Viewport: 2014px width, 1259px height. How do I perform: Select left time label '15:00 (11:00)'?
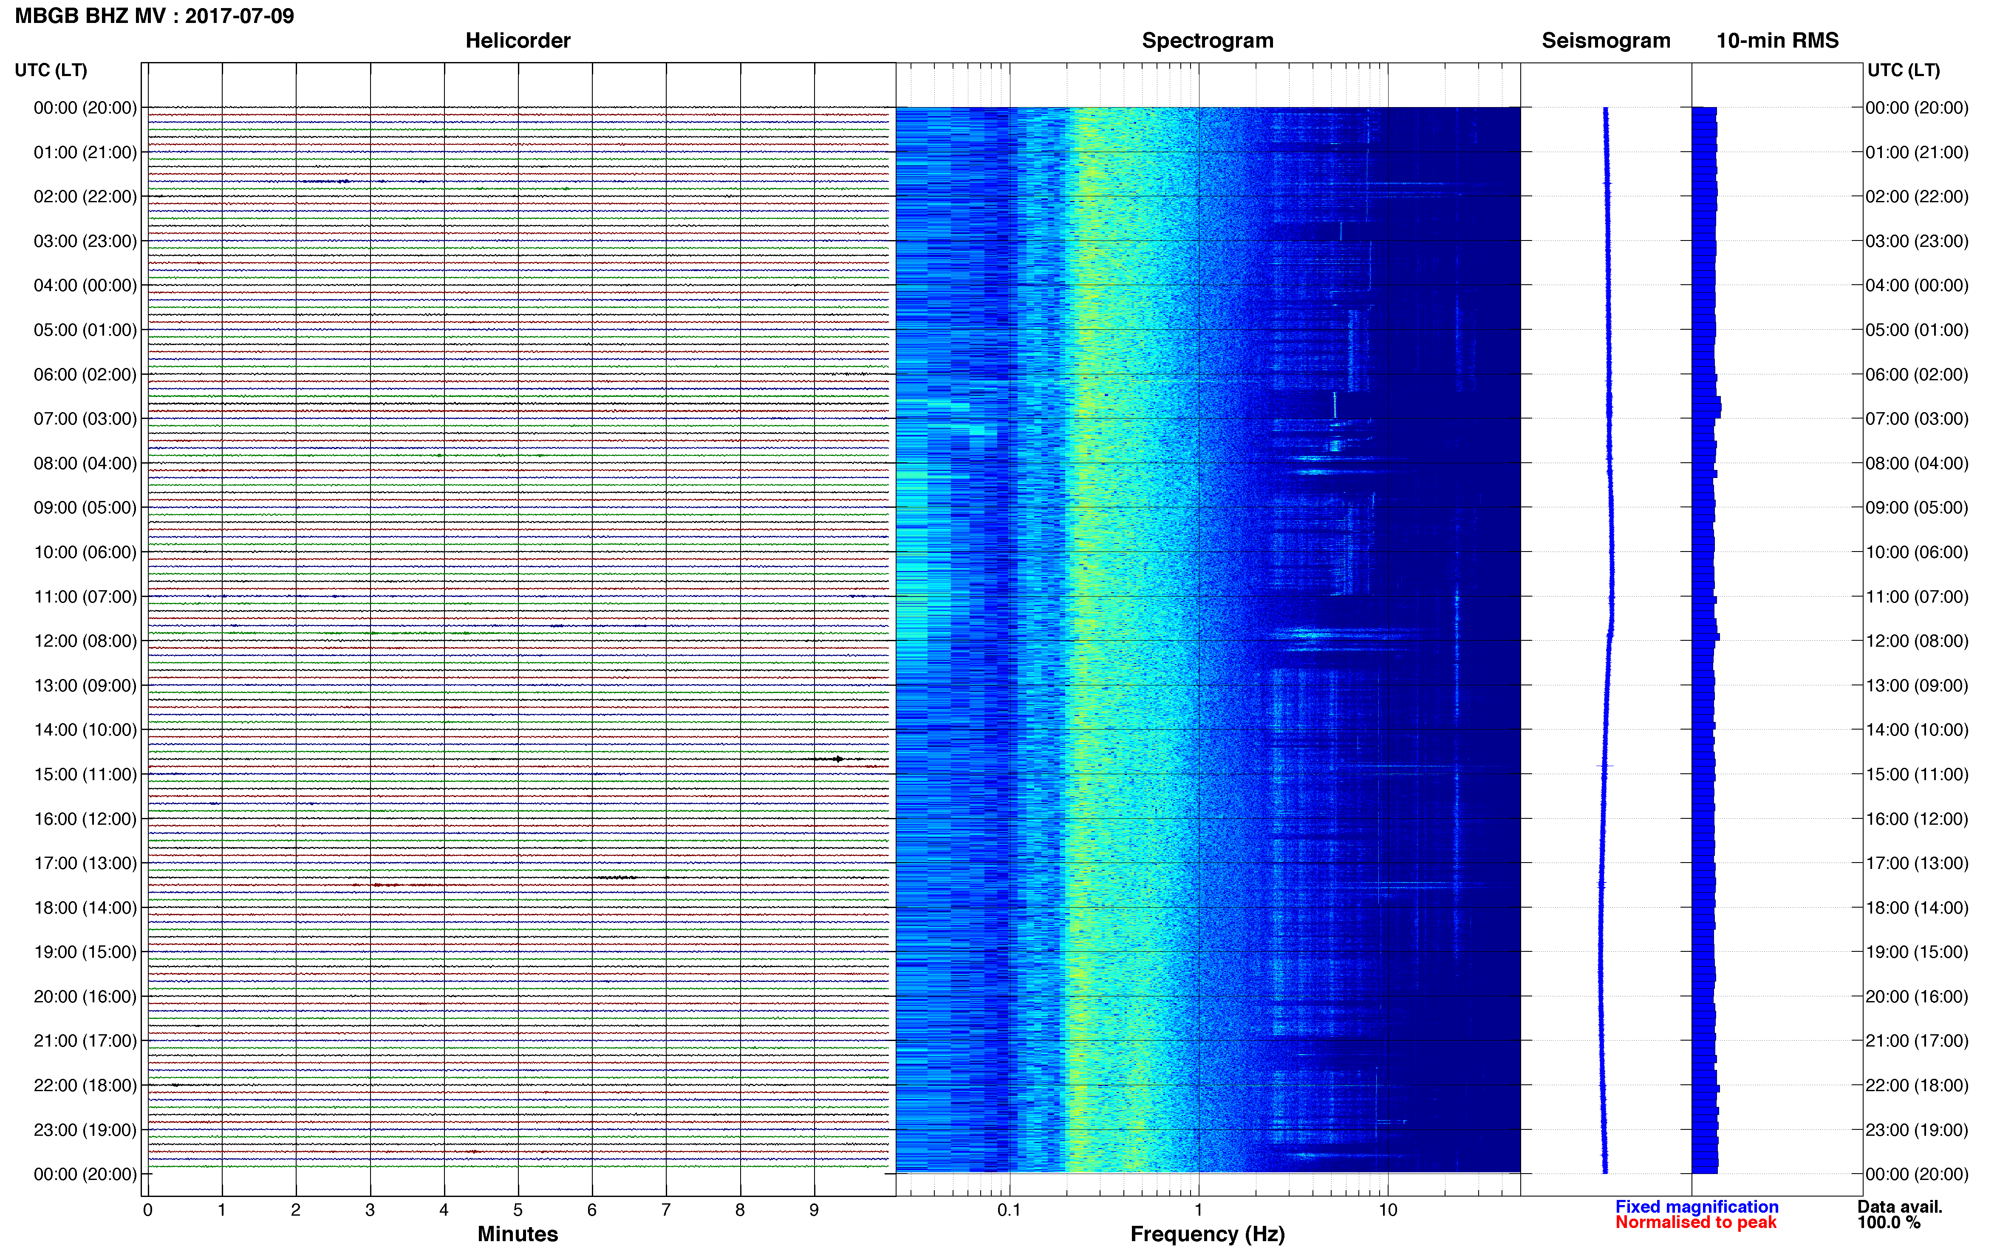click(x=85, y=774)
